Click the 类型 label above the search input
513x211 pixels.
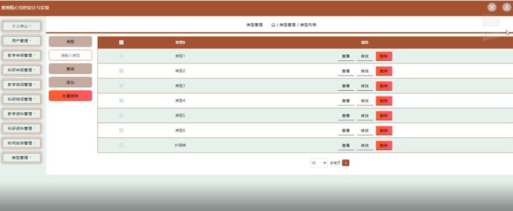[x=70, y=42]
